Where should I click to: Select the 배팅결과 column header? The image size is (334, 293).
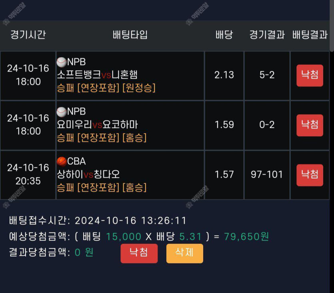pos(310,34)
